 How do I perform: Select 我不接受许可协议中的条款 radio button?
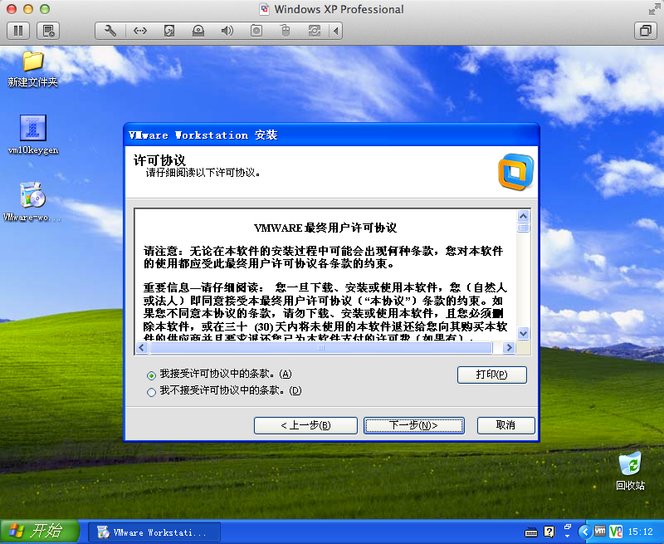[x=151, y=392]
